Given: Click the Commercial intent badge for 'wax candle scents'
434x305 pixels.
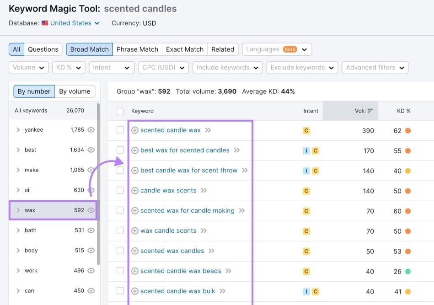Looking at the screenshot, I should click(306, 231).
